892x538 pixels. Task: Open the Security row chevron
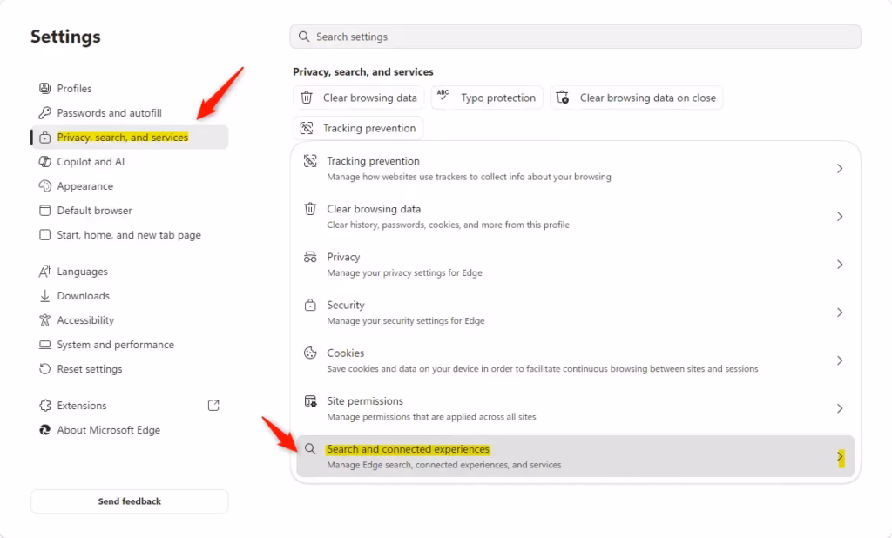[840, 313]
